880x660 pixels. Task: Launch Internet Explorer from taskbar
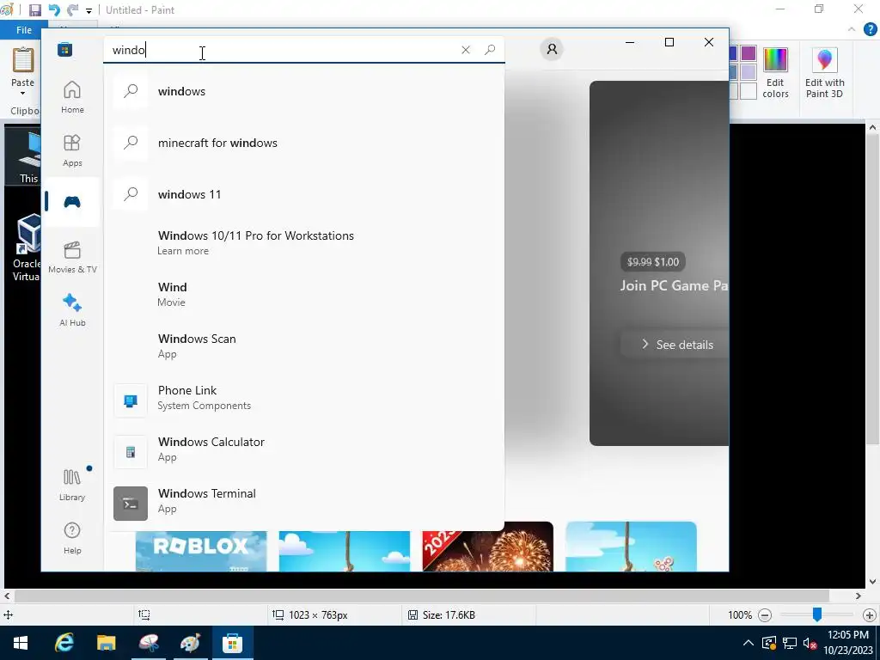tap(64, 643)
